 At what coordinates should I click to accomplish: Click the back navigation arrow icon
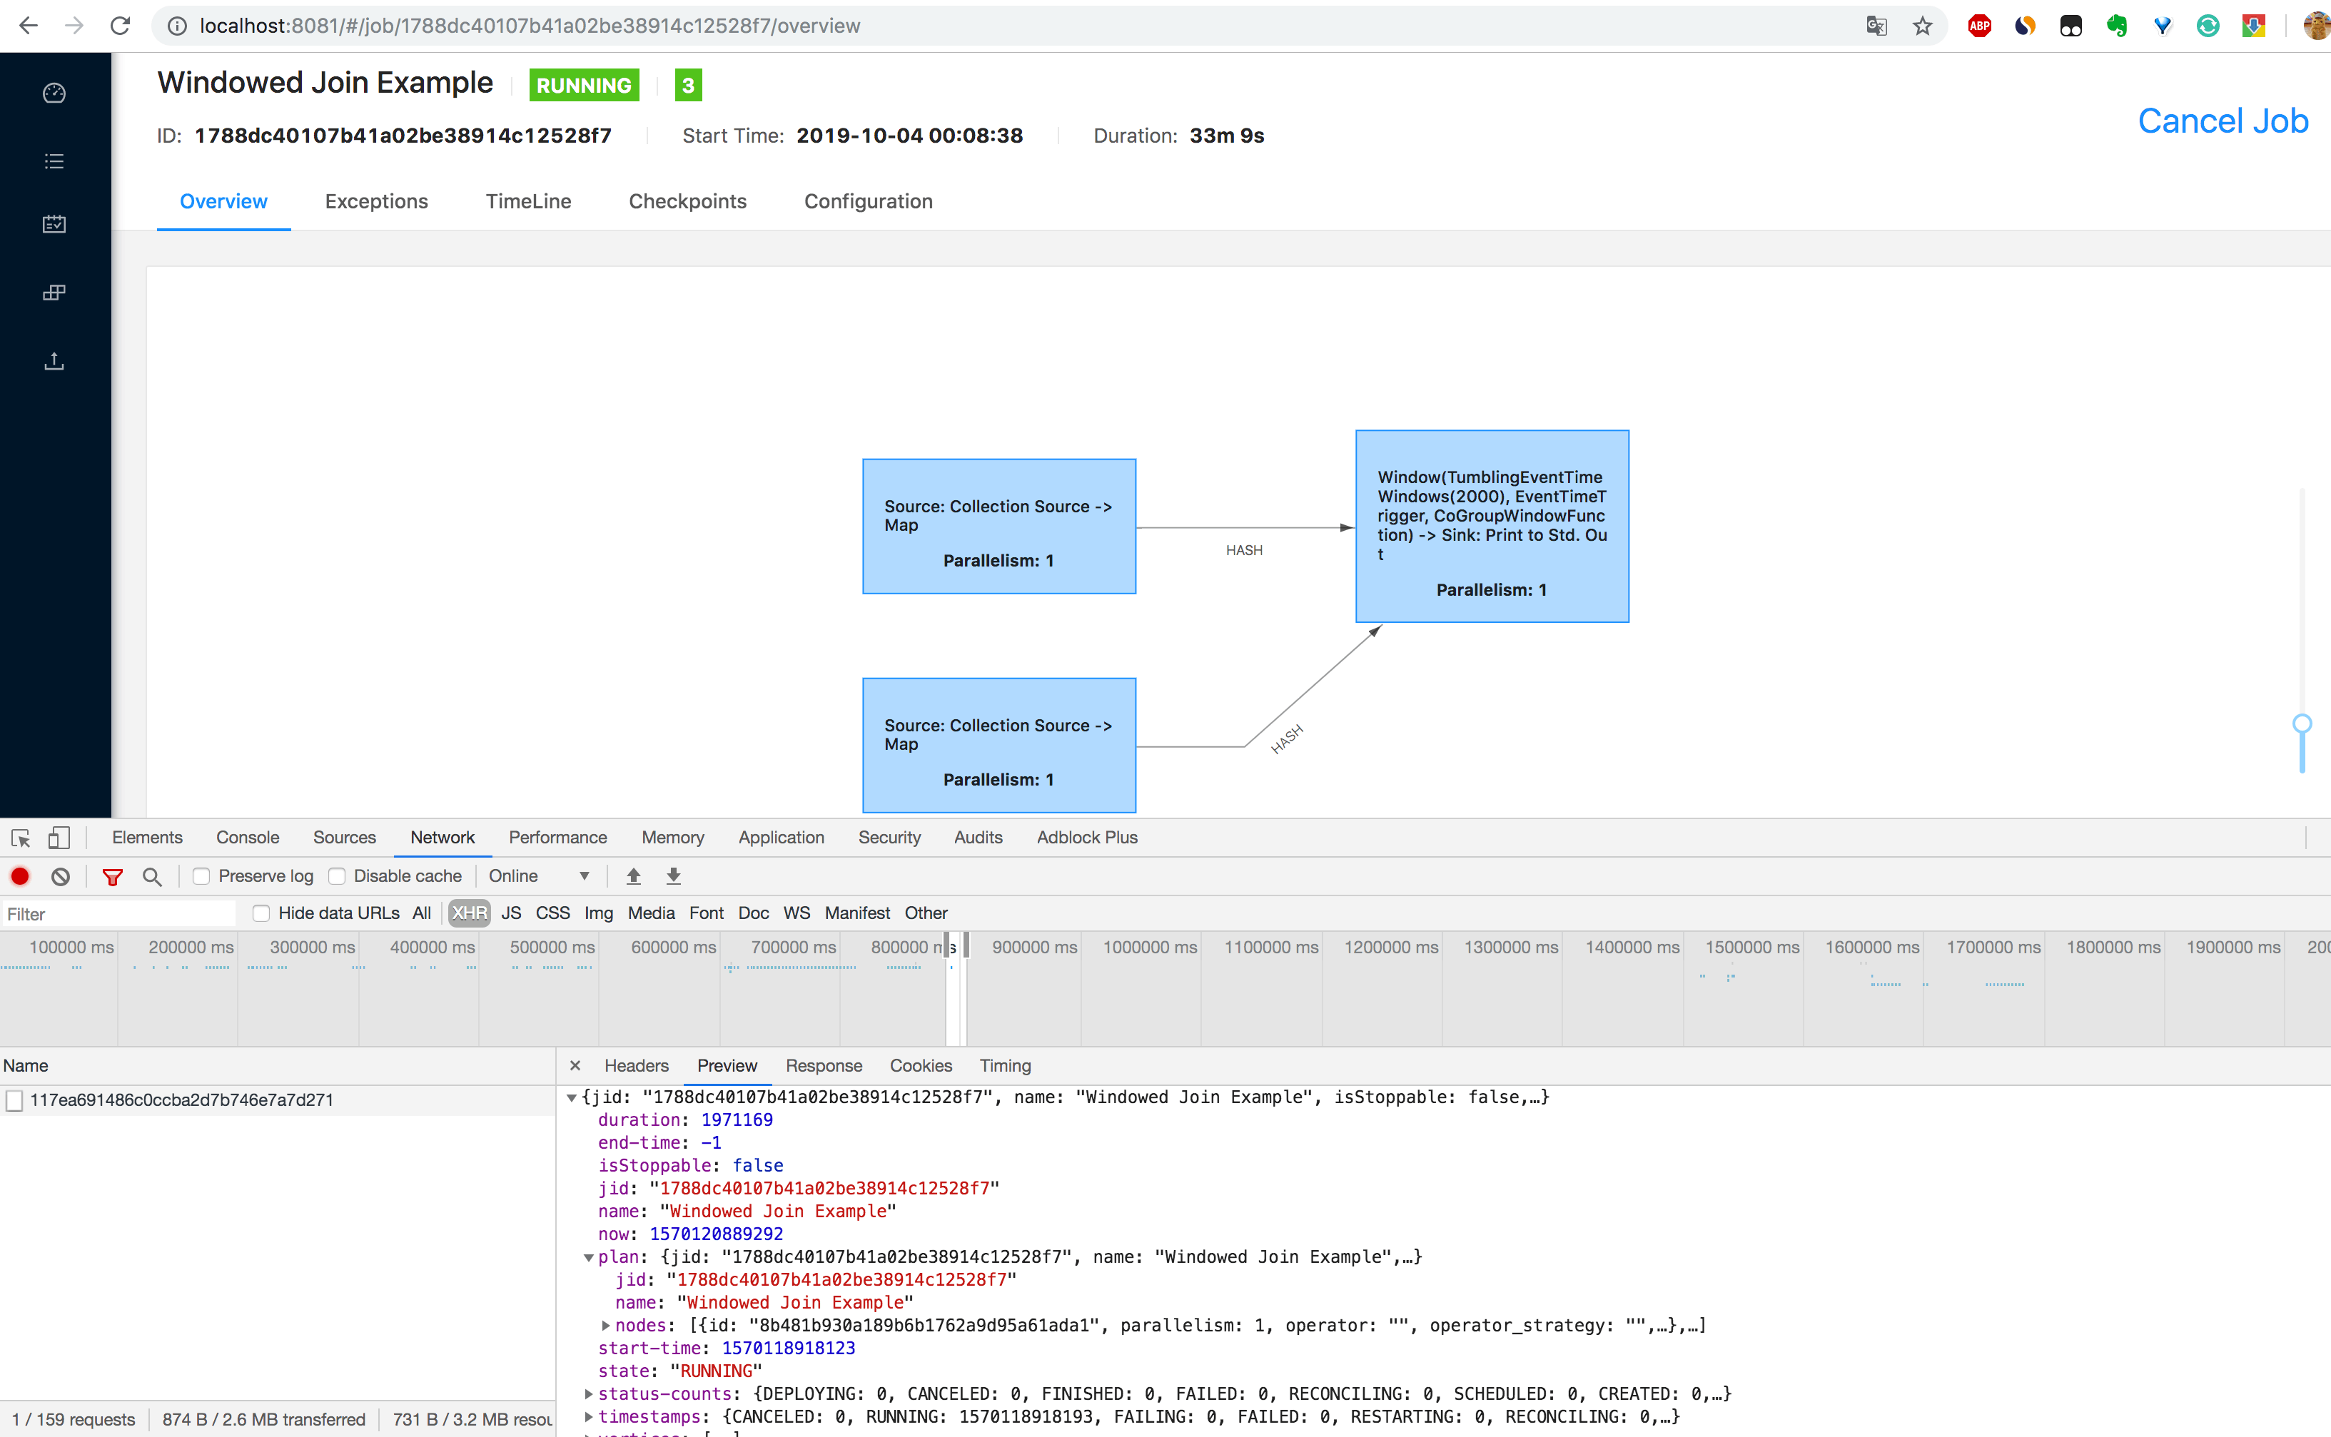[31, 25]
